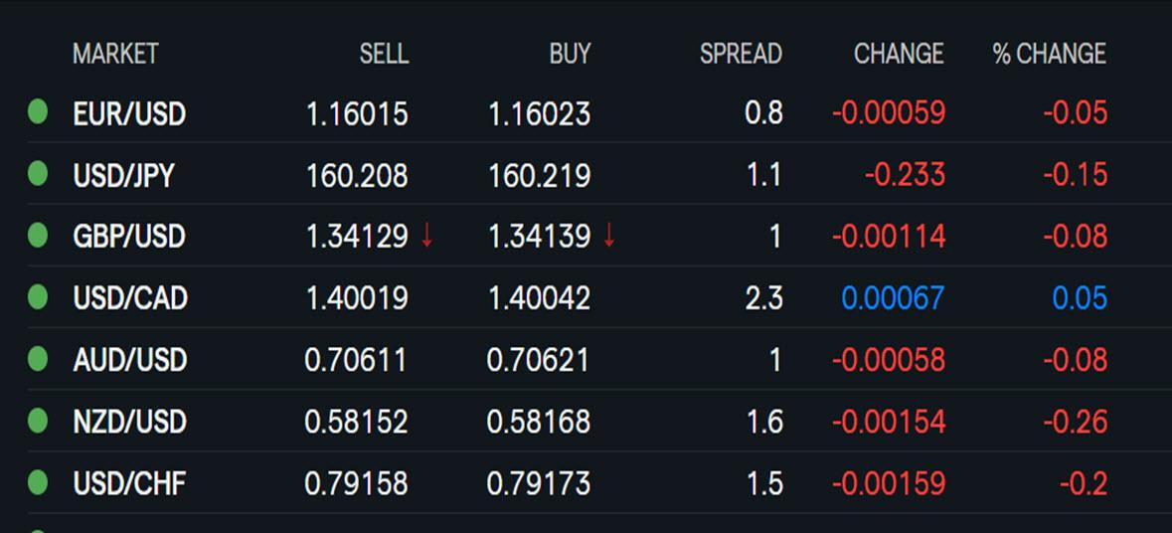
Task: Open the USD/CAD market link
Action: point(130,298)
